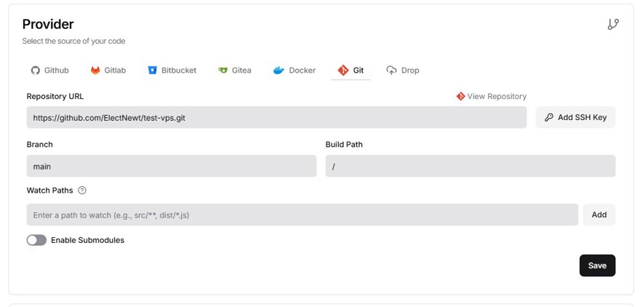Click the Gitlab fox icon
Viewport: 640px width, 307px height.
point(95,71)
